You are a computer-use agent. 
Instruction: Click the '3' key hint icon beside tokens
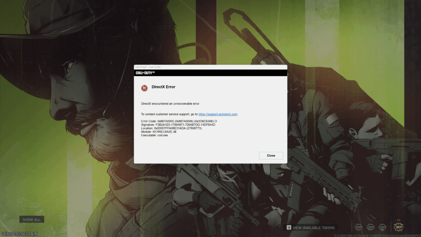(289, 228)
